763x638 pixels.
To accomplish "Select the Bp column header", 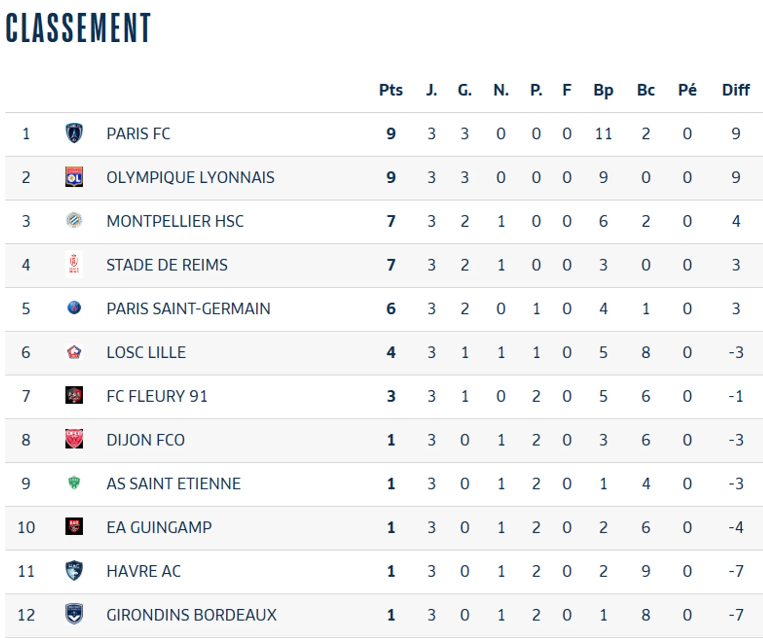I will (x=603, y=90).
